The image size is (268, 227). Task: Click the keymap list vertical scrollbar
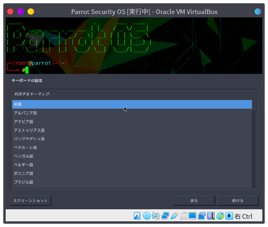254,147
